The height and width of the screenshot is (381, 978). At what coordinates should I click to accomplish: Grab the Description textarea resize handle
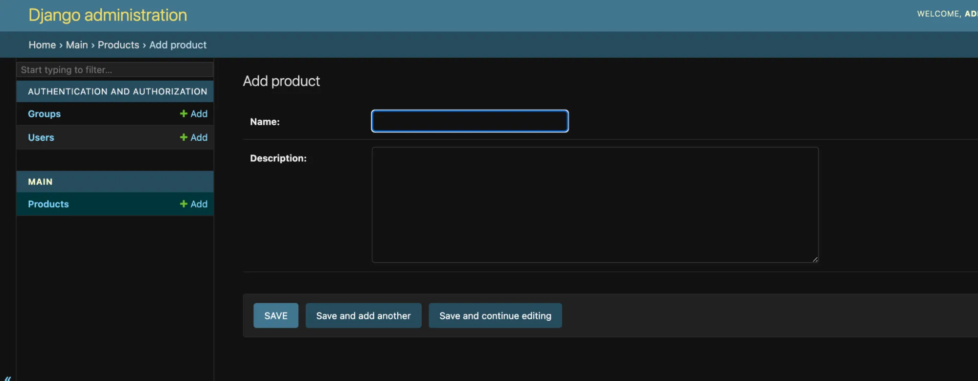(x=815, y=259)
